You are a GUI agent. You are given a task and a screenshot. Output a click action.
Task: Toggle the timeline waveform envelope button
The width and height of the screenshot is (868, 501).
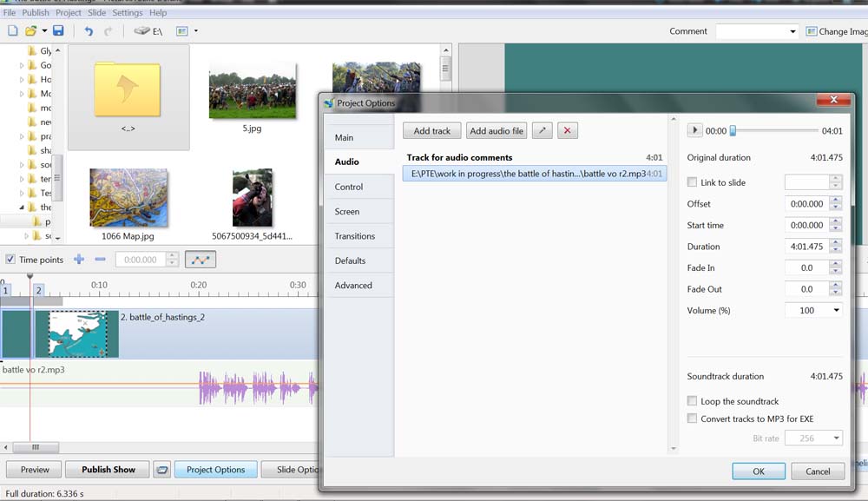(201, 260)
